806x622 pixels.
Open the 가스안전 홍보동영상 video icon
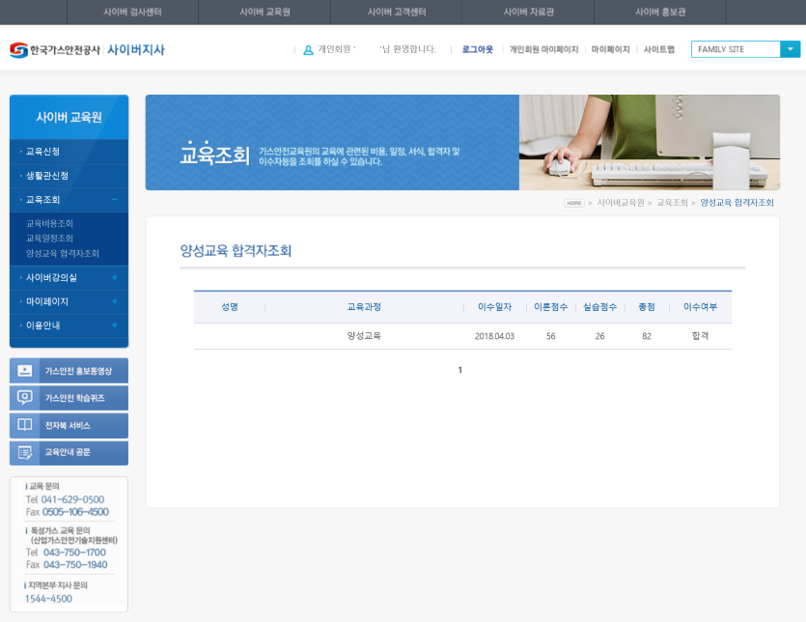[x=25, y=371]
